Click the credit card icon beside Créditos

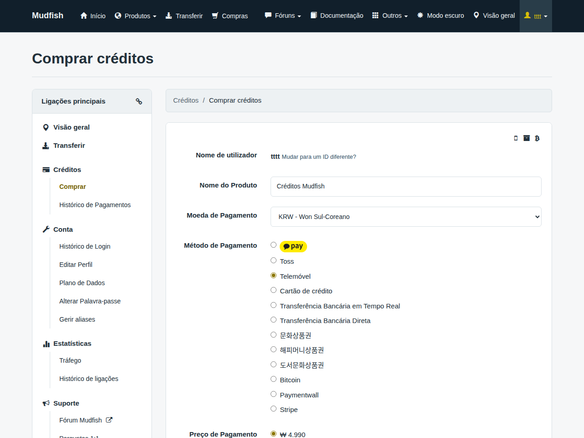pos(46,170)
